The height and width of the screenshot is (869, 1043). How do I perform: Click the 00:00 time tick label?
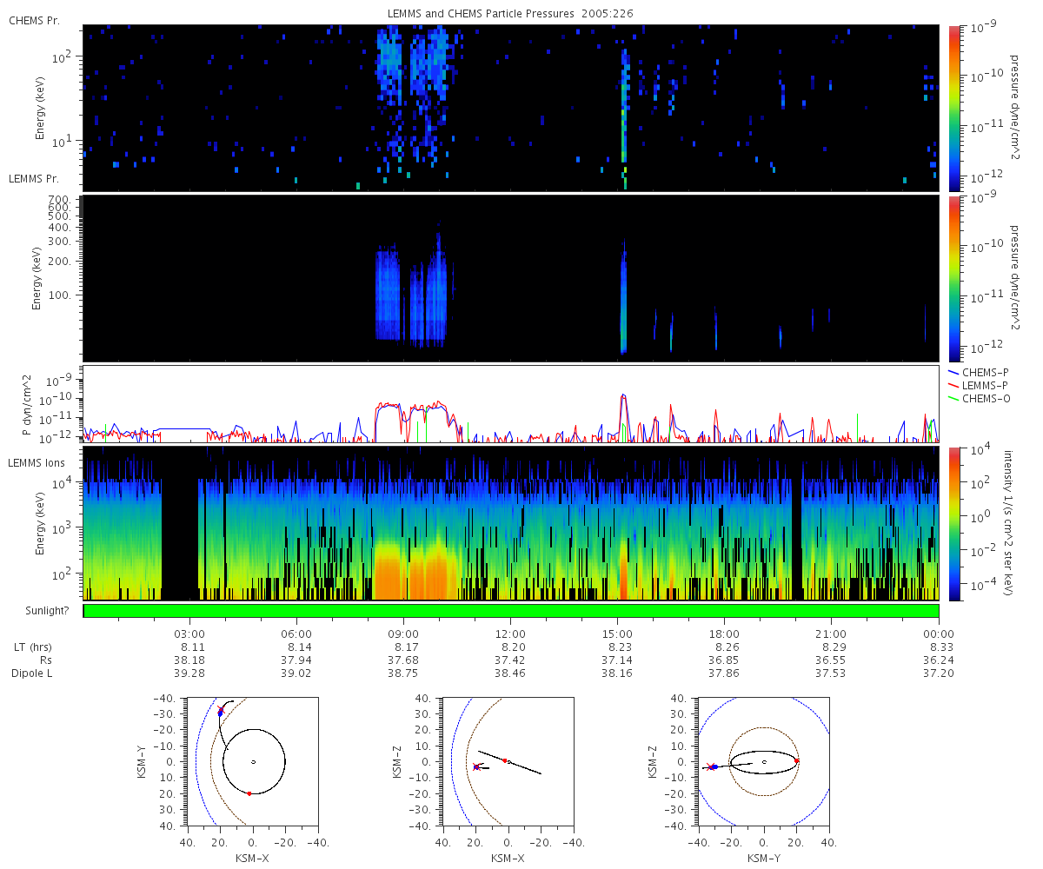tap(939, 634)
